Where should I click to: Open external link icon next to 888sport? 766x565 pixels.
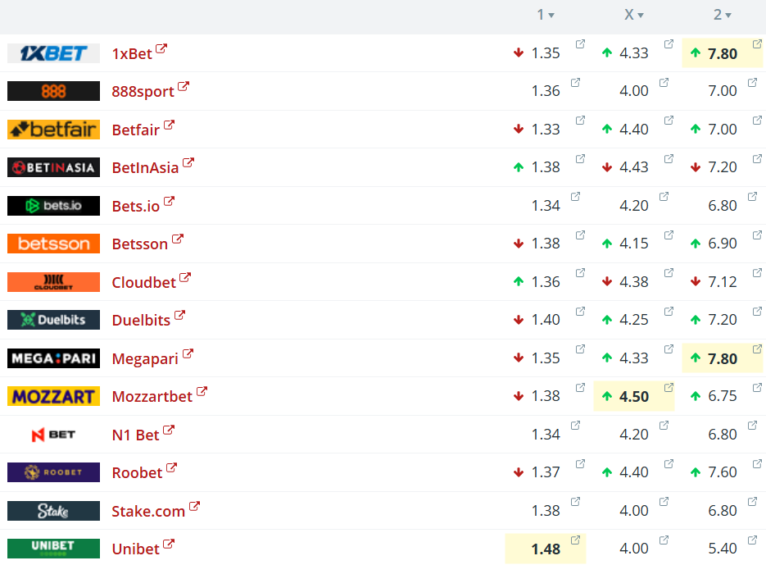(184, 86)
